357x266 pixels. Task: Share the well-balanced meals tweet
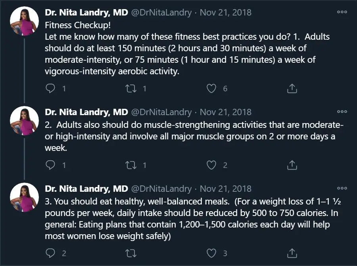(x=292, y=253)
